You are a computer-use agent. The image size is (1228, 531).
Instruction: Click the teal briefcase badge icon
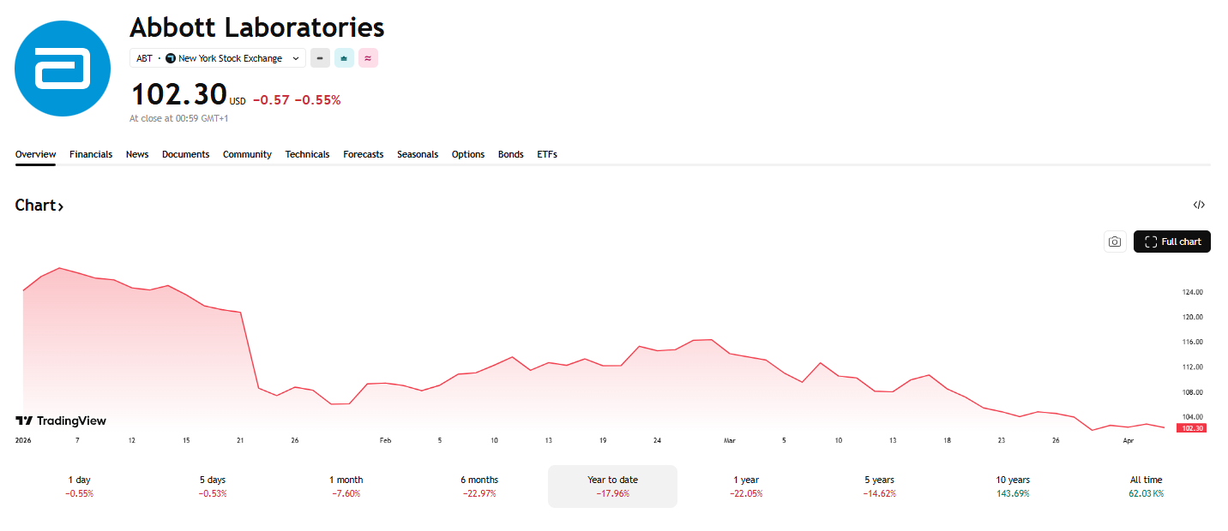coord(344,58)
